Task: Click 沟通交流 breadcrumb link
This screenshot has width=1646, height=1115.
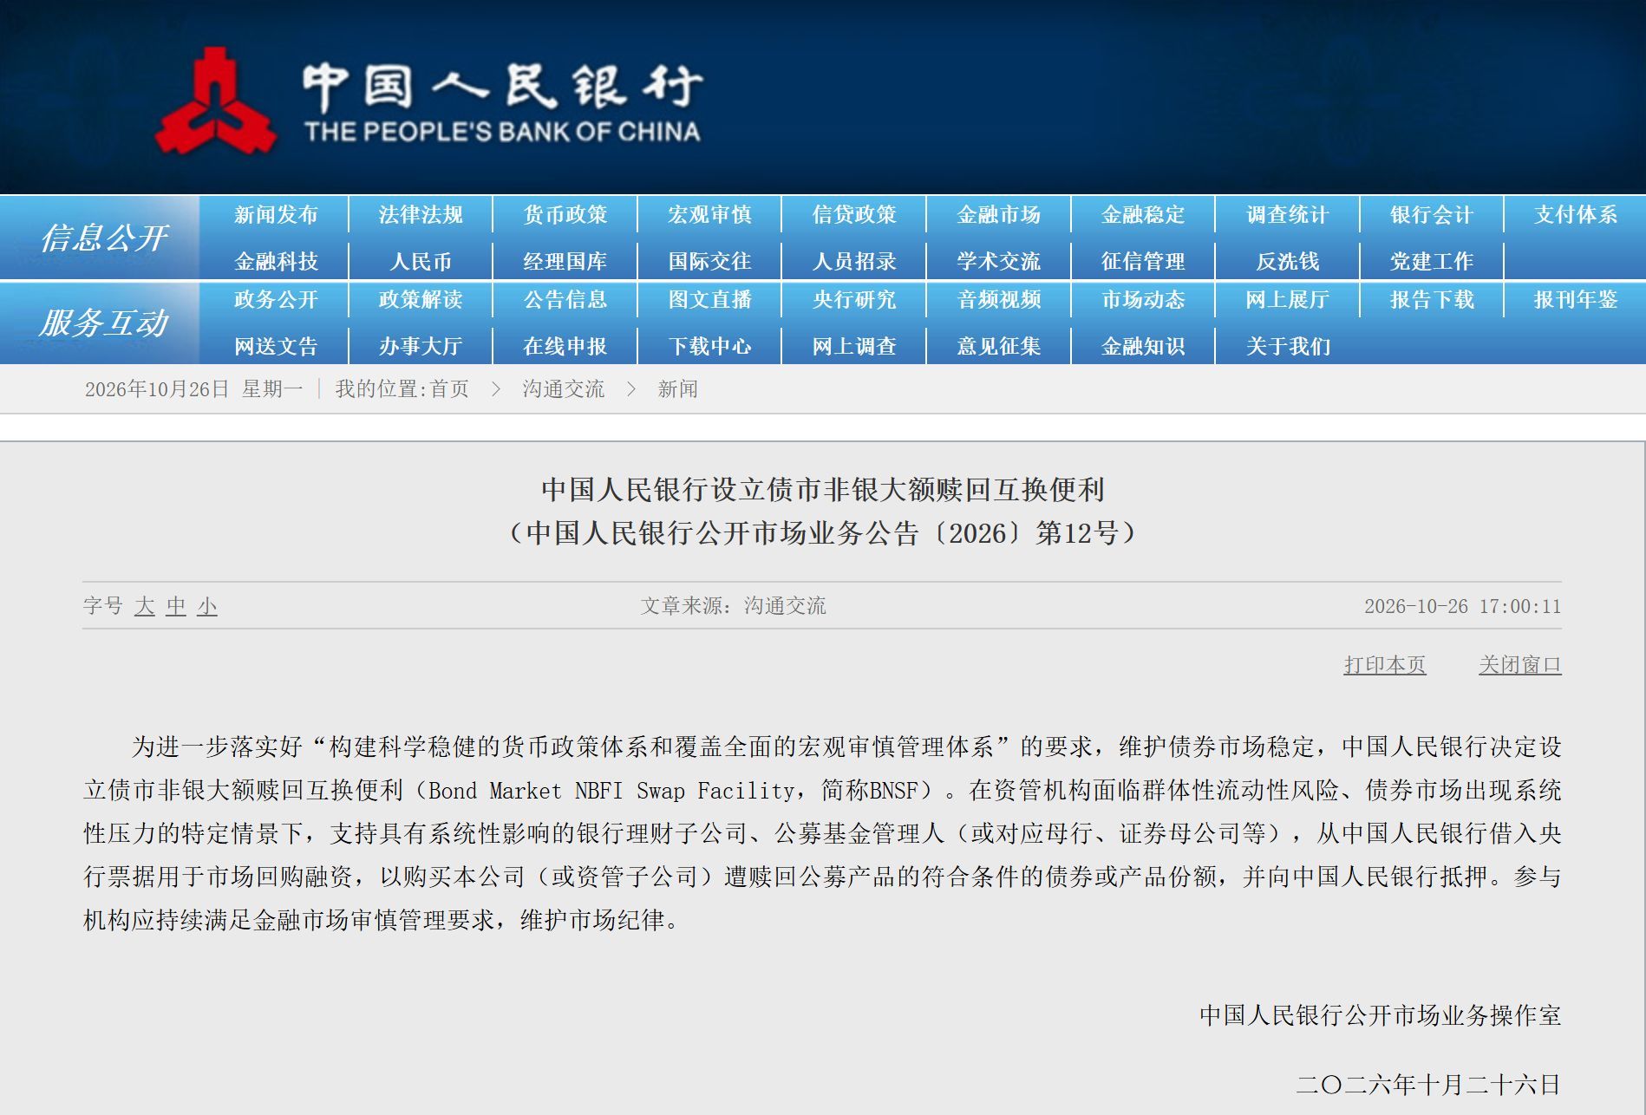Action: pyautogui.click(x=563, y=389)
